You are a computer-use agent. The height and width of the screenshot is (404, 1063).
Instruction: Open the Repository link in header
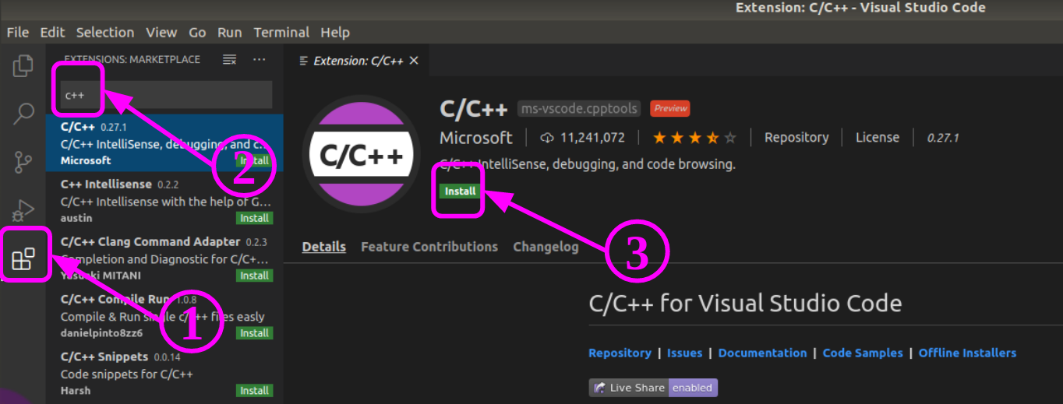[x=796, y=138]
